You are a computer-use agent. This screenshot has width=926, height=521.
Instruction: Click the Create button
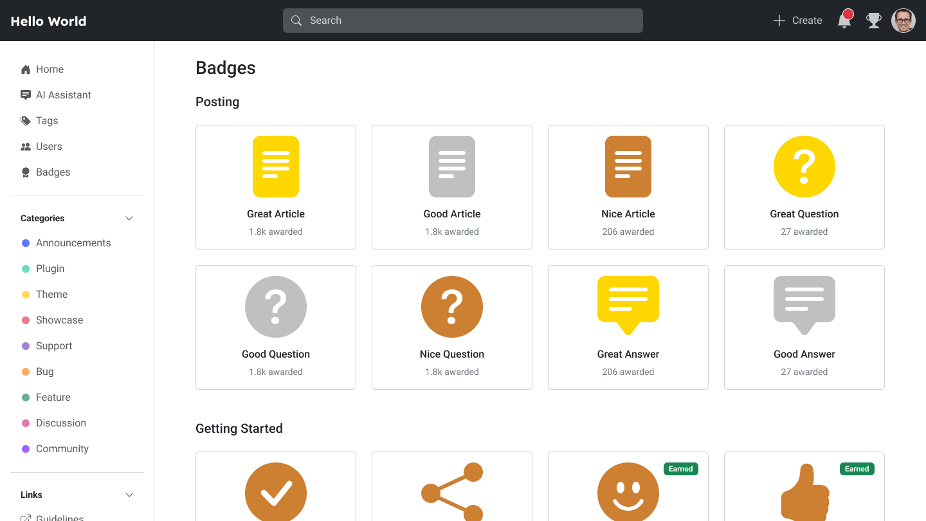[797, 20]
